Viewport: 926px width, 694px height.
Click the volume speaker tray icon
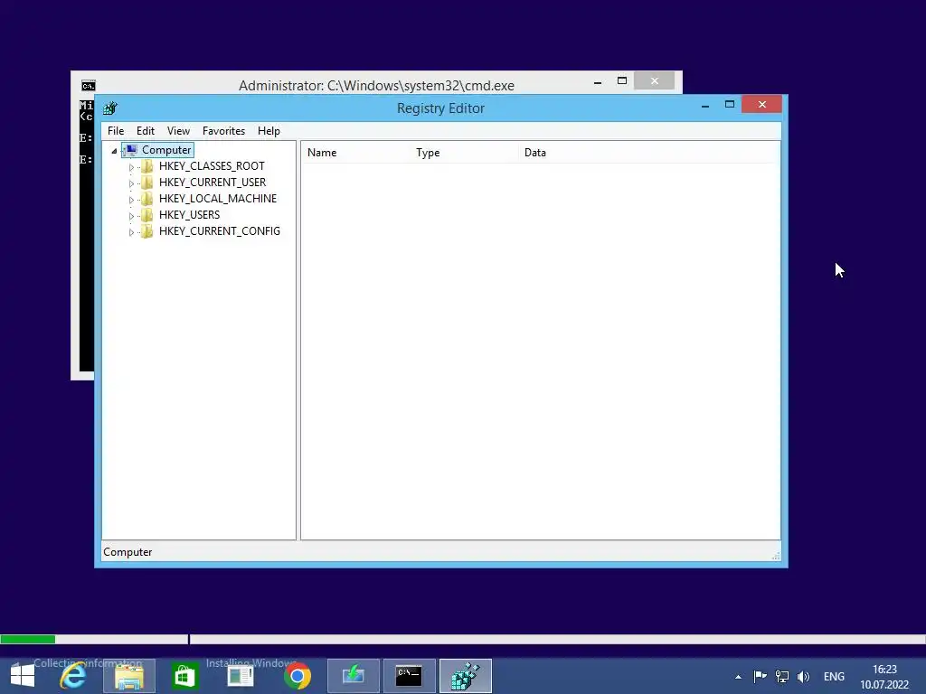[x=803, y=677]
